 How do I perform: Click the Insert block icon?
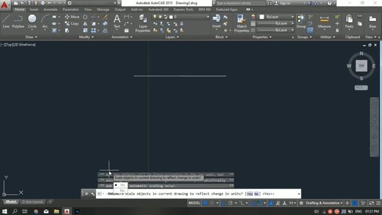216,21
